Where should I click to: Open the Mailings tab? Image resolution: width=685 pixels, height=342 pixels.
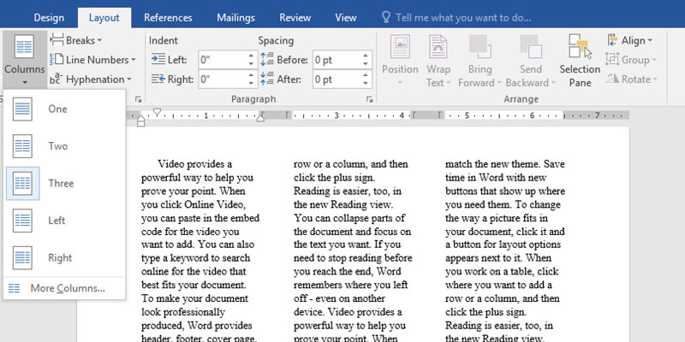pyautogui.click(x=235, y=17)
